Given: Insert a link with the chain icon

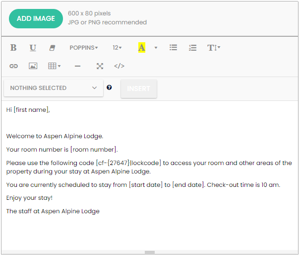Looking at the screenshot, I should tap(14, 66).
